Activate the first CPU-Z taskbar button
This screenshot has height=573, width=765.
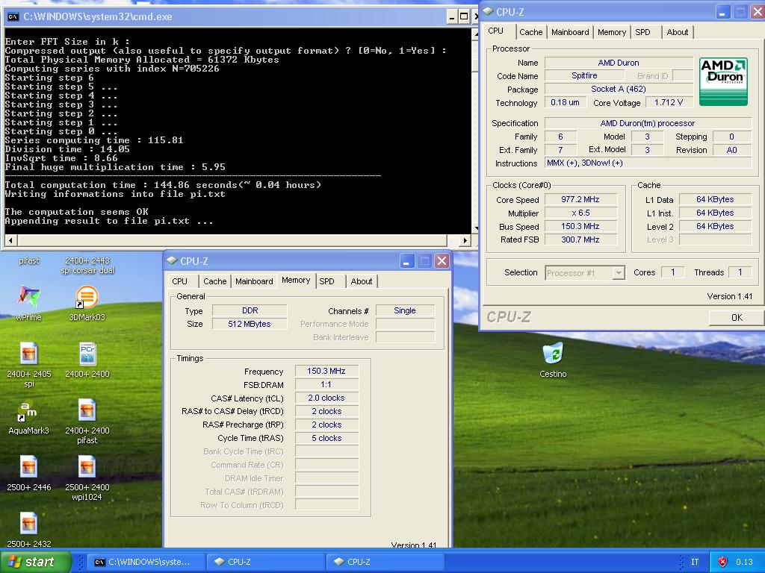click(264, 562)
